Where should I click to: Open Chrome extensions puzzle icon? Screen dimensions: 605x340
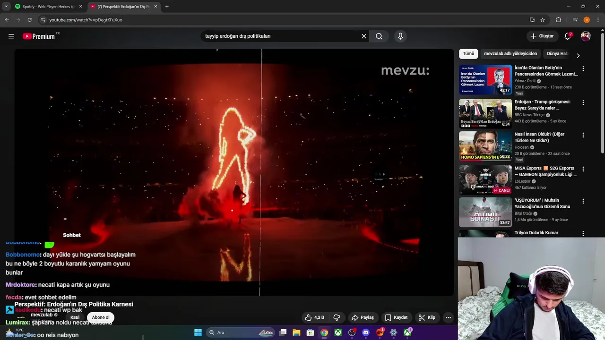[x=558, y=20]
